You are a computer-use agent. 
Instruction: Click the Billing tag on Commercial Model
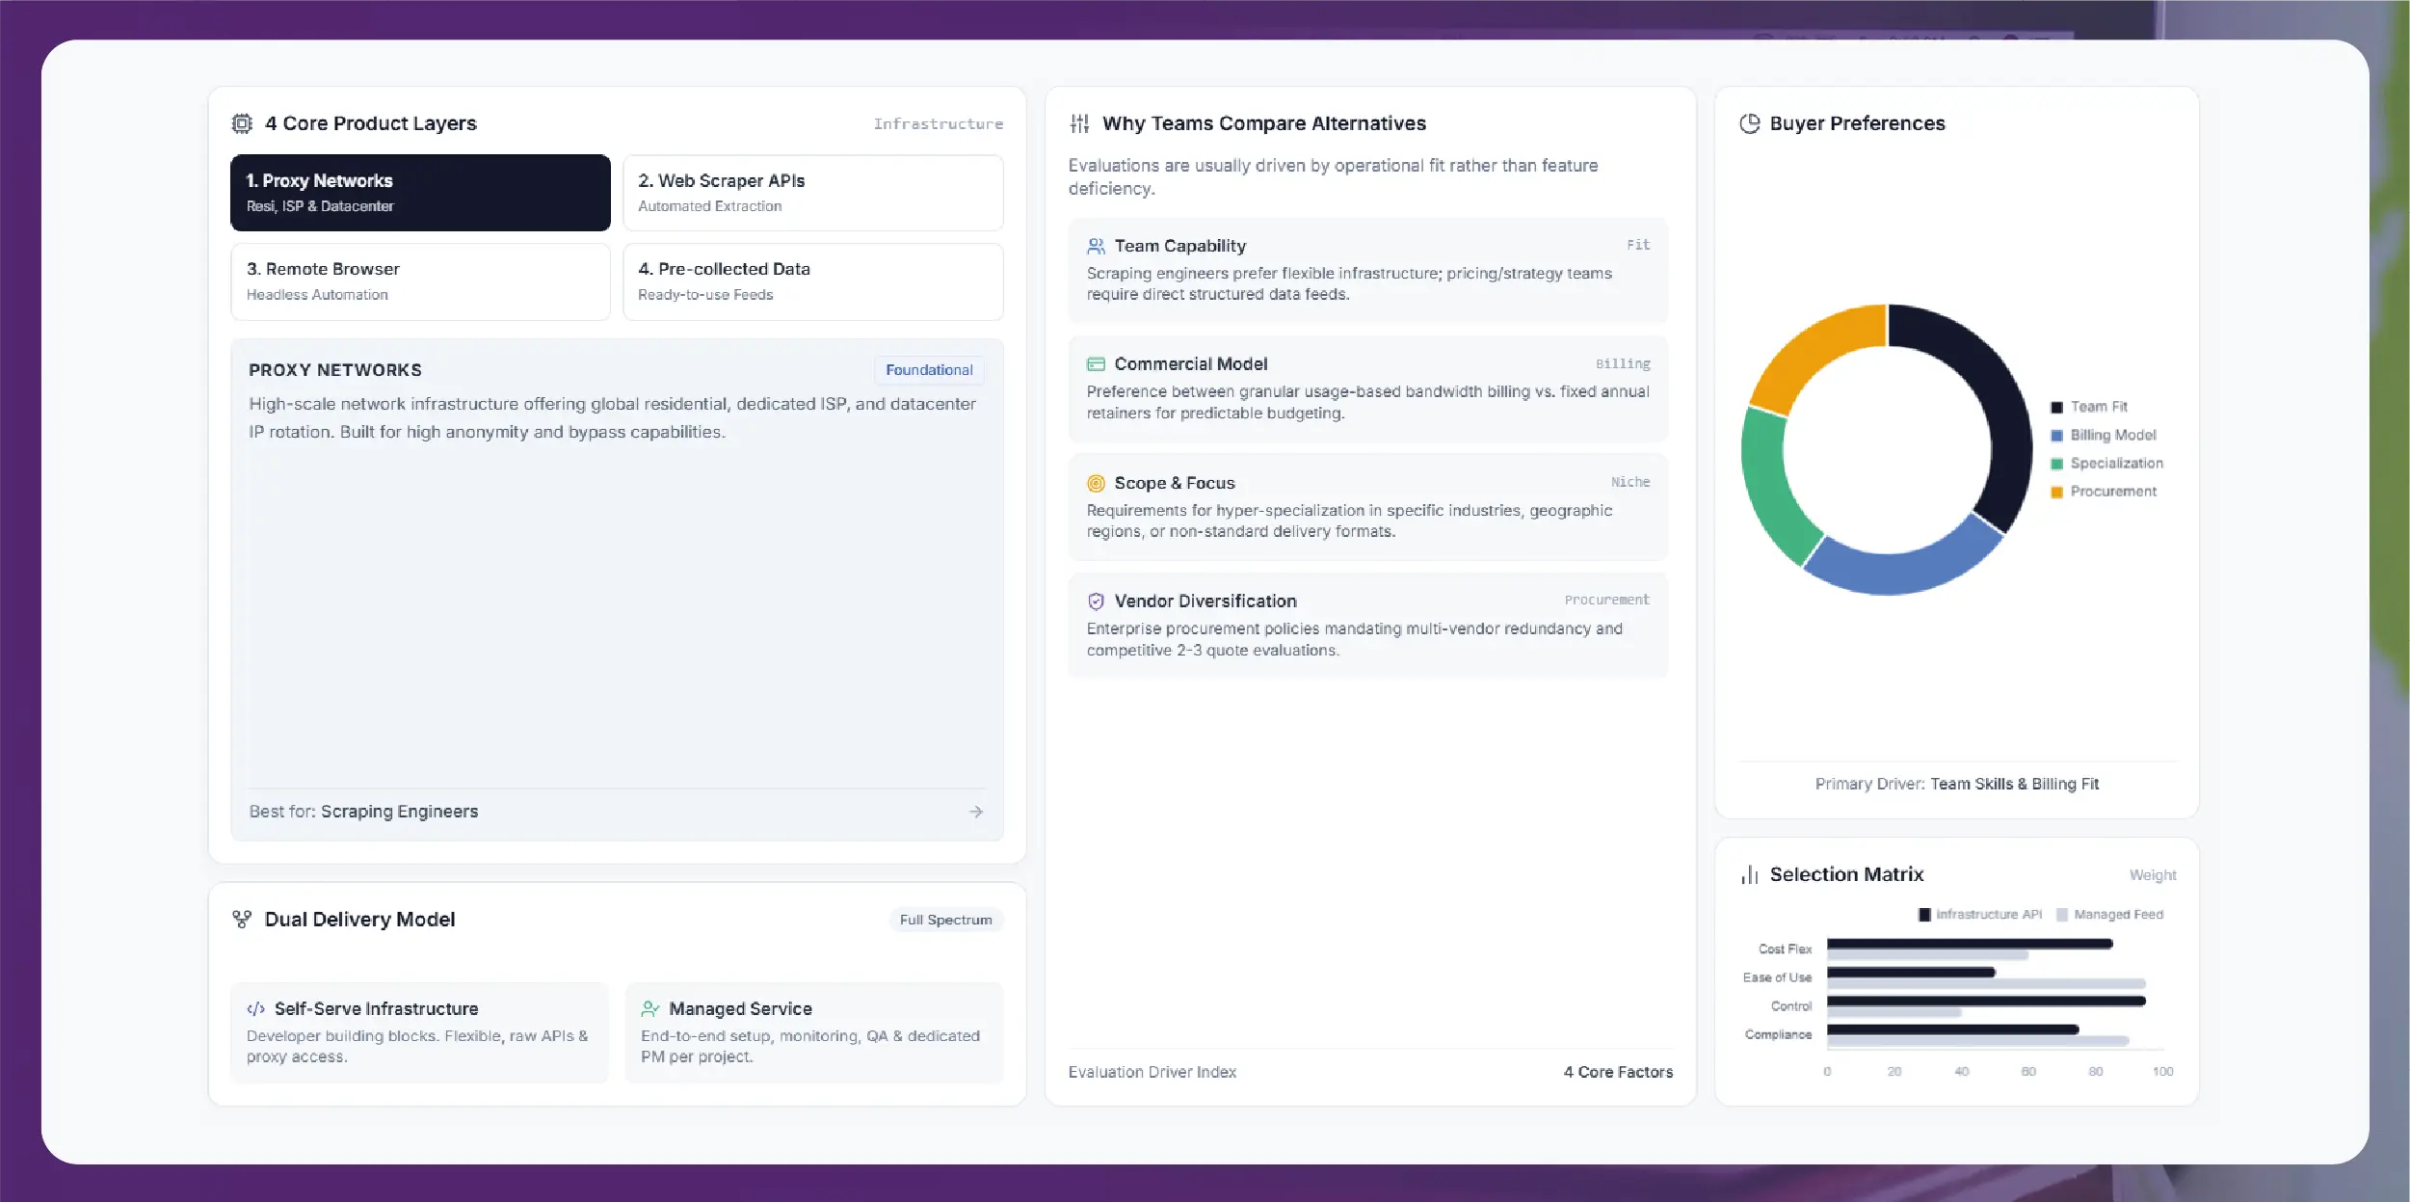click(x=1623, y=363)
